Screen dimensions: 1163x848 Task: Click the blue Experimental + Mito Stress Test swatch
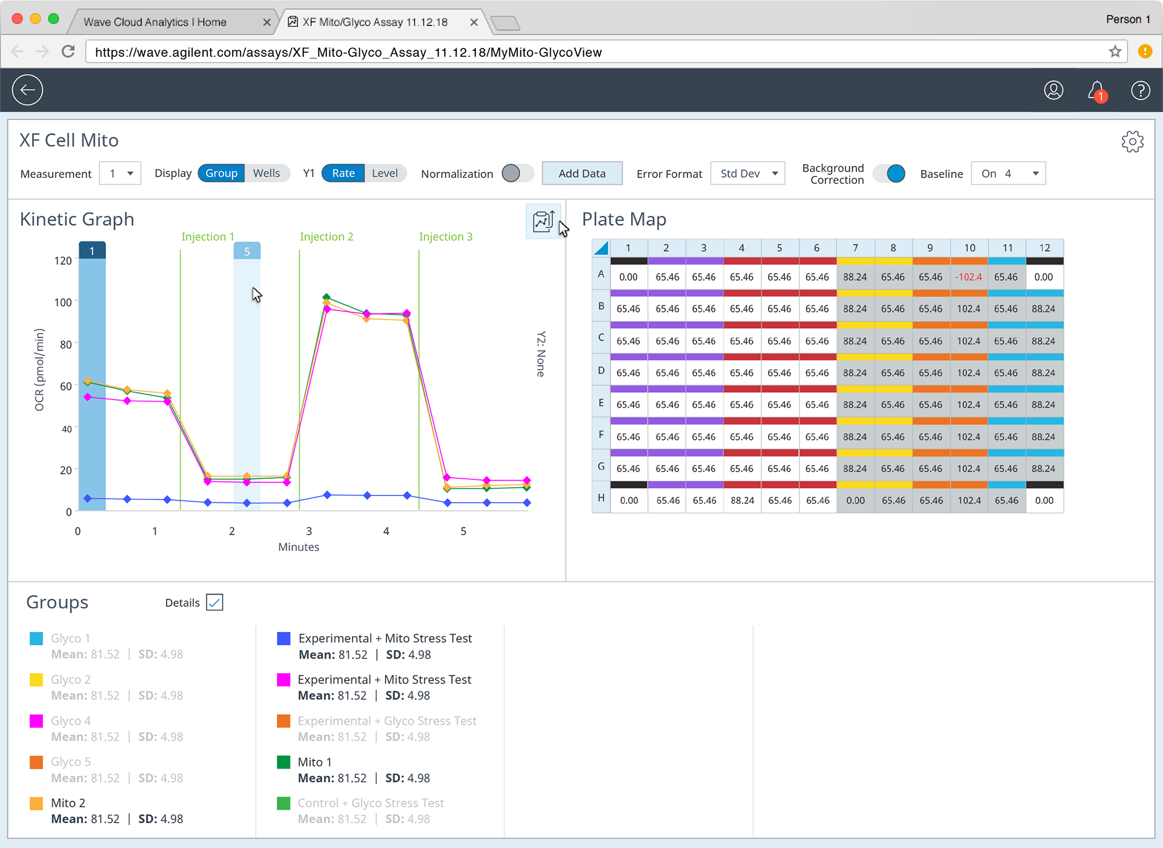click(283, 638)
